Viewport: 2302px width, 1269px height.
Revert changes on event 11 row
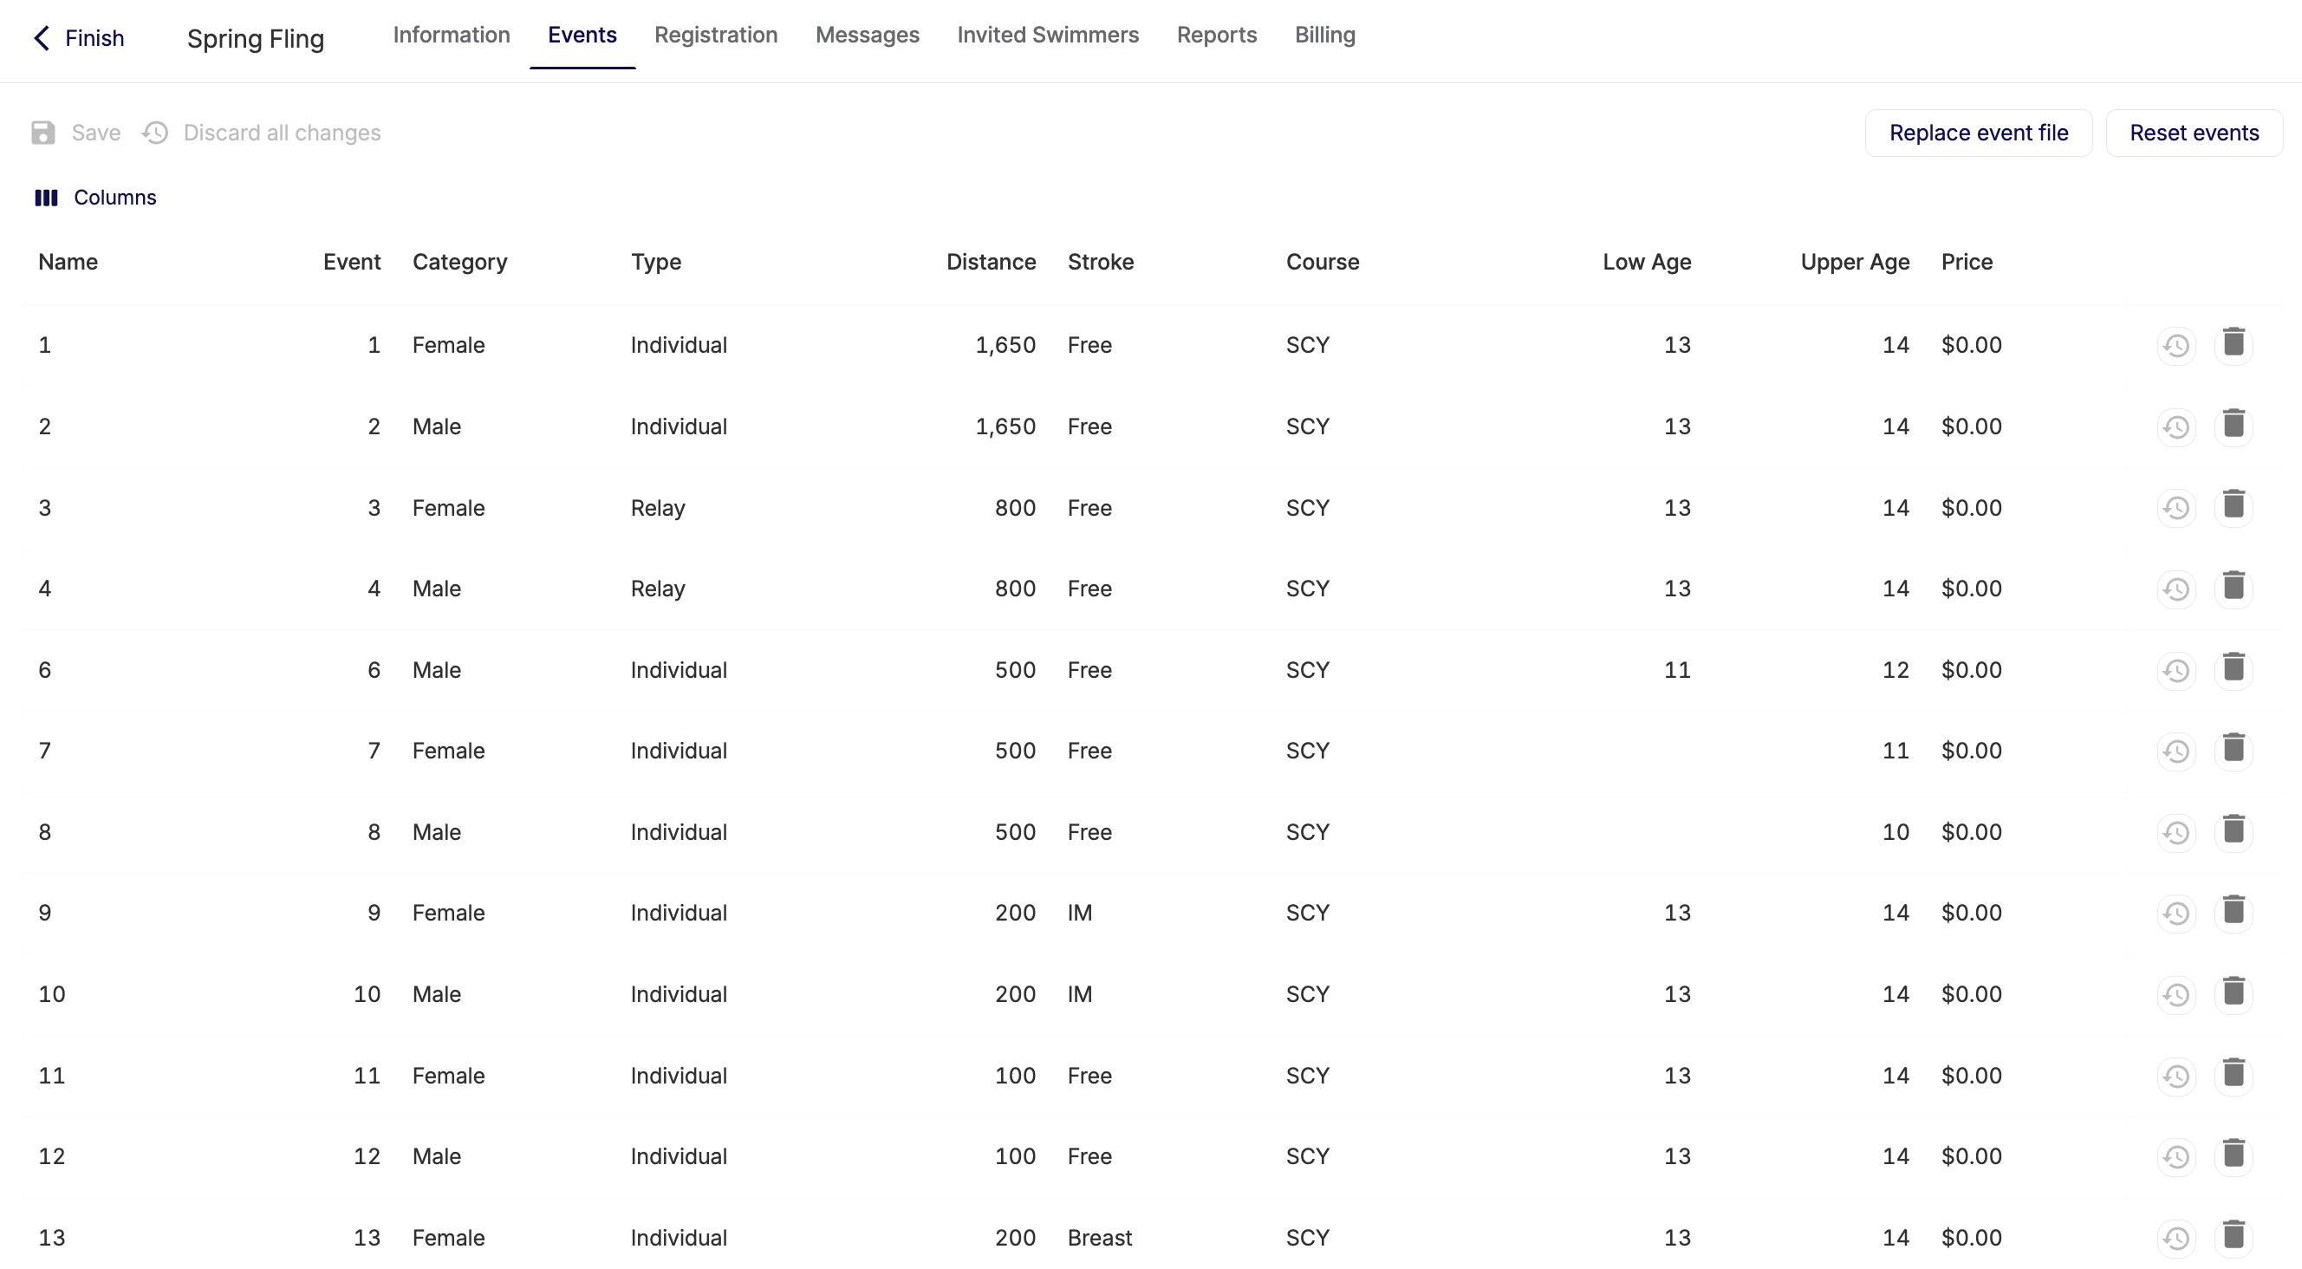[x=2176, y=1076]
